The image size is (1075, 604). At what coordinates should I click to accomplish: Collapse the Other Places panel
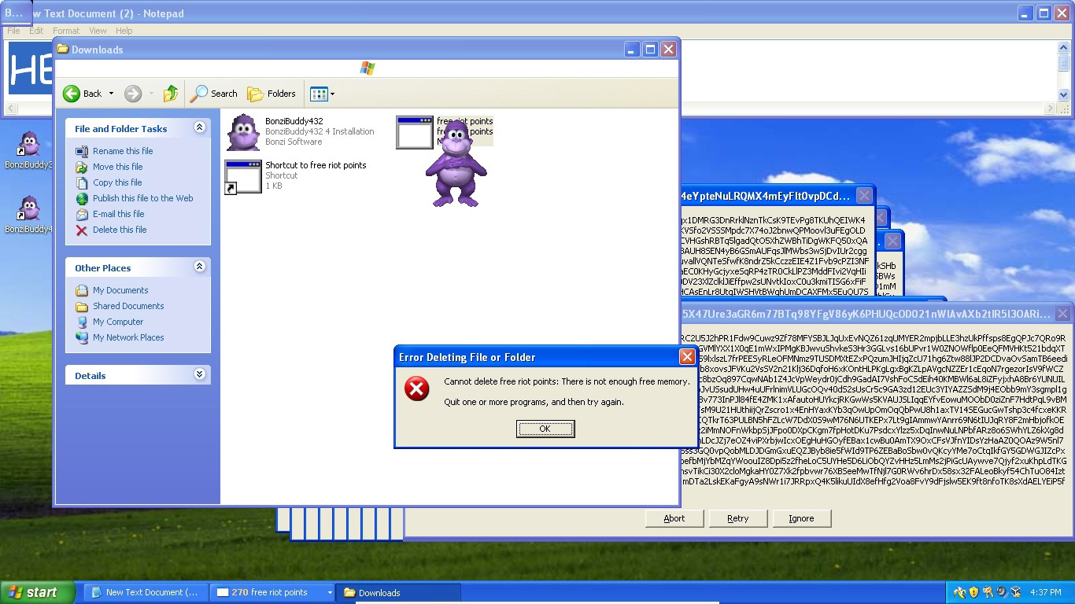click(x=199, y=267)
